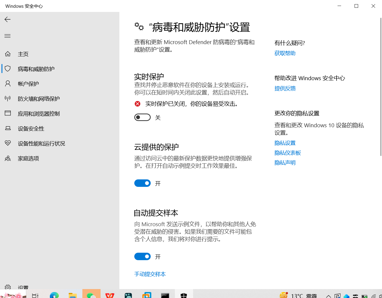382x298 pixels.
Task: Click the 帮助改进 Windows 安全中心 heading
Action: pos(310,78)
